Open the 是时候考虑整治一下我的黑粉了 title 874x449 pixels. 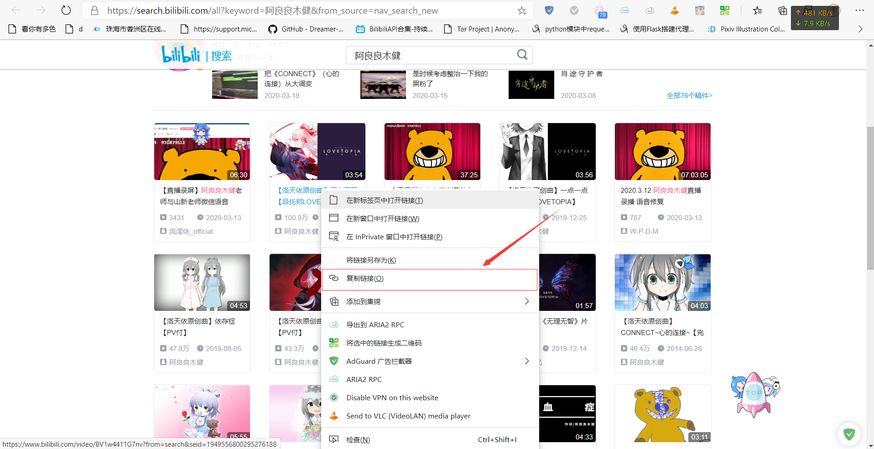click(450, 78)
